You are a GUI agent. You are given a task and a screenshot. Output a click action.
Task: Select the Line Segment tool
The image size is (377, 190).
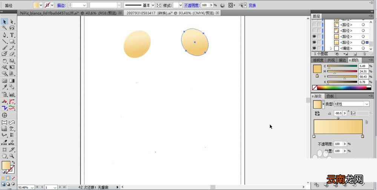[4, 41]
